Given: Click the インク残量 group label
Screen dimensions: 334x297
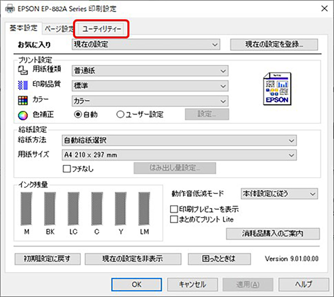Looking at the screenshot, I should pos(33,184).
